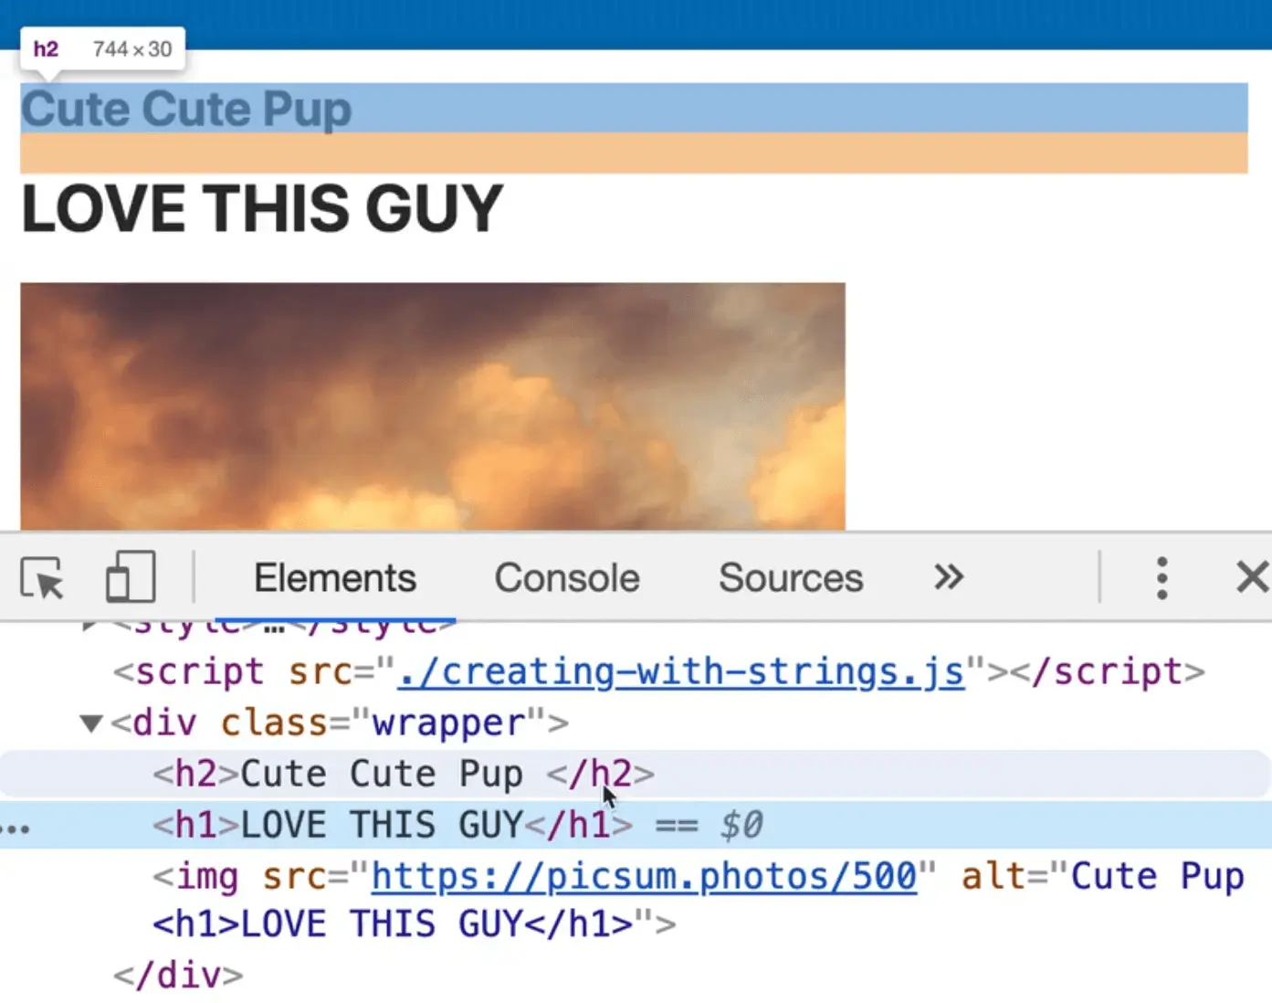Select the img tag in the DOM tree
Viewport: 1272px width, 1003px height.
click(206, 877)
